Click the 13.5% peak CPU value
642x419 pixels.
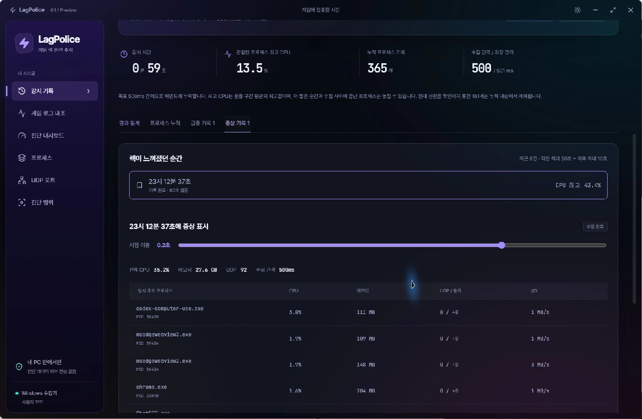(252, 68)
